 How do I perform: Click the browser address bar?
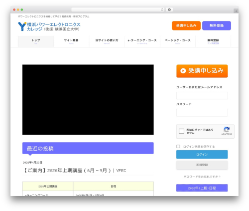pos(118,10)
